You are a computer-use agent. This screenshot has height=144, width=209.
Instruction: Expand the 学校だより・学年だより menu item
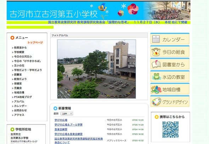(28, 70)
